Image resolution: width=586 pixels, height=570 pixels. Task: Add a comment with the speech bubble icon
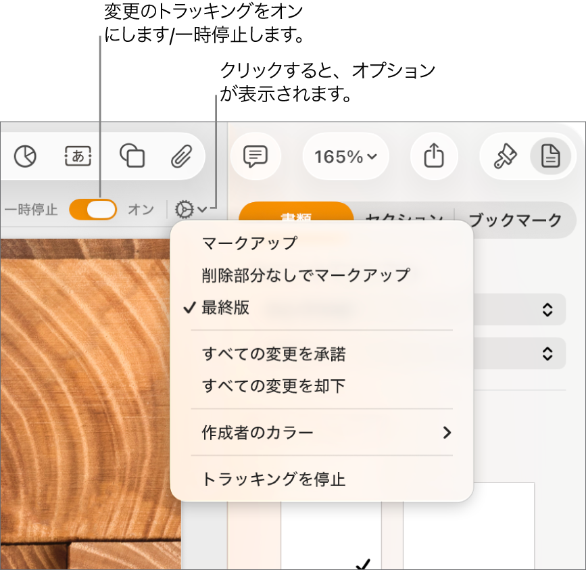[x=255, y=156]
